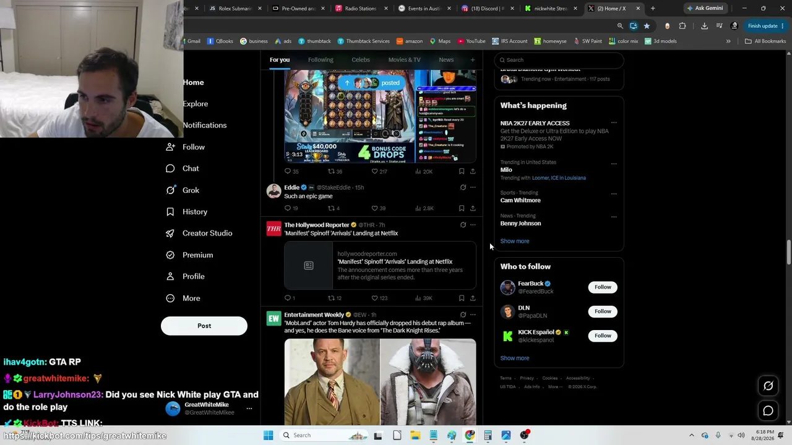This screenshot has width=792, height=445.
Task: Open the Windows Start menu
Action: [x=268, y=435]
